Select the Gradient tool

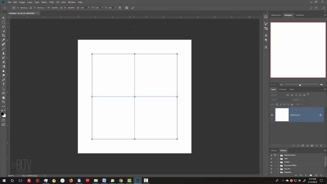pos(4,66)
